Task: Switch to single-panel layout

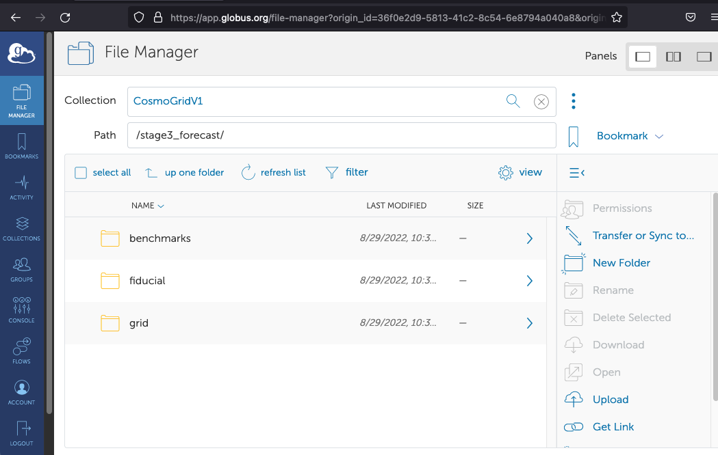Action: pos(643,57)
